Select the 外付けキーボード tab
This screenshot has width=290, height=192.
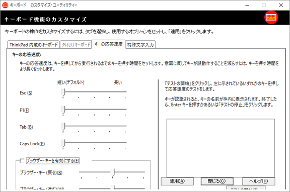(76, 45)
